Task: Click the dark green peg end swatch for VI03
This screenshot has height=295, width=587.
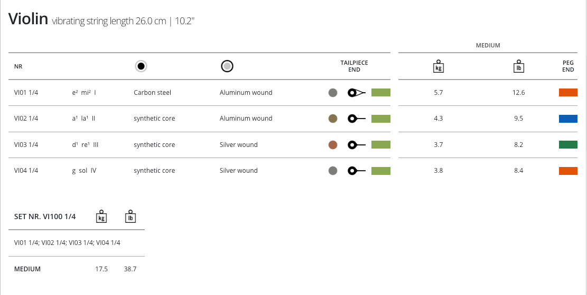Action: coord(568,145)
